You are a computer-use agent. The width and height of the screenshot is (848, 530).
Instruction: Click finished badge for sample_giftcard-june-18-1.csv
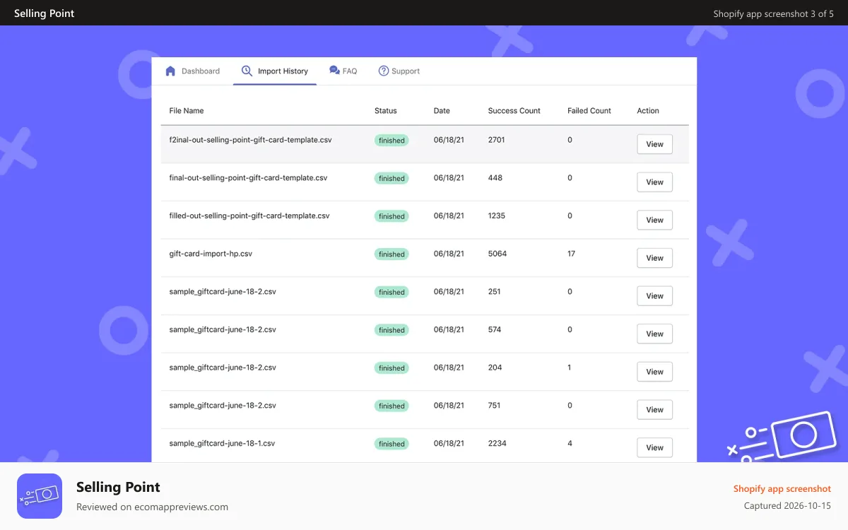(391, 444)
